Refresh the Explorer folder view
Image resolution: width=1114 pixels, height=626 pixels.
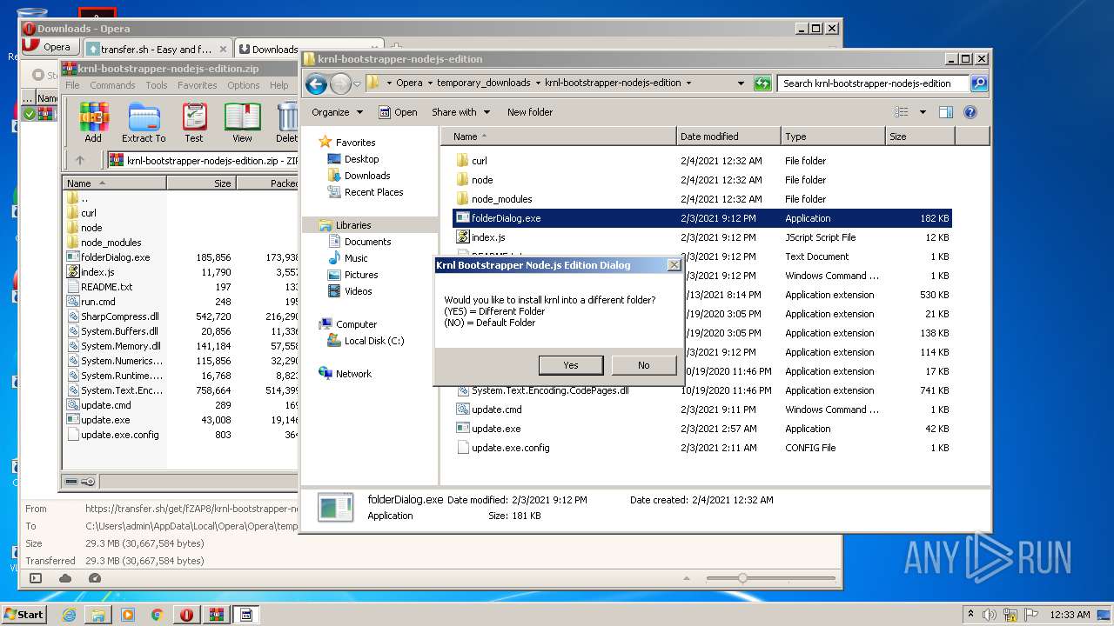[x=762, y=83]
